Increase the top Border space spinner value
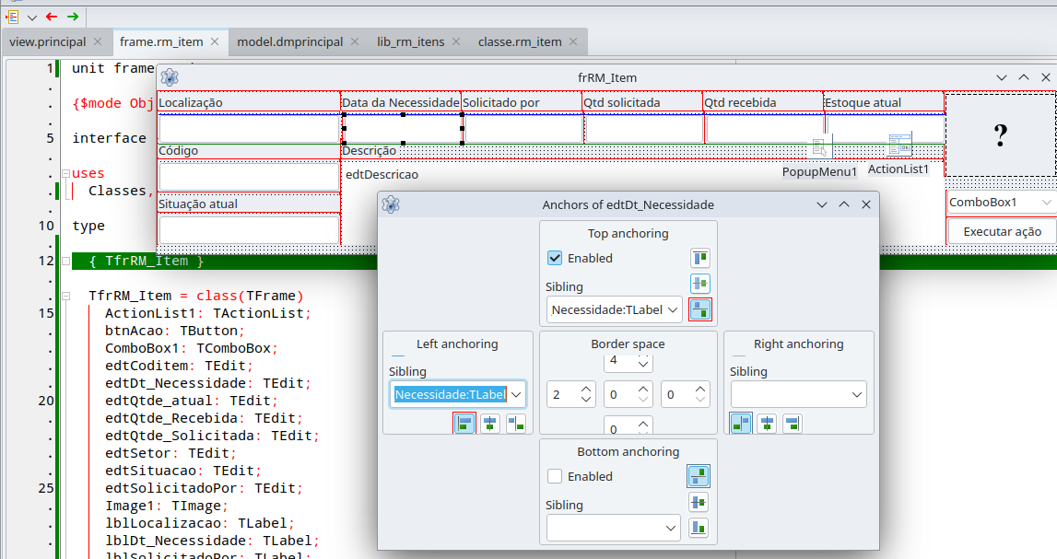1057x559 pixels. tap(642, 358)
